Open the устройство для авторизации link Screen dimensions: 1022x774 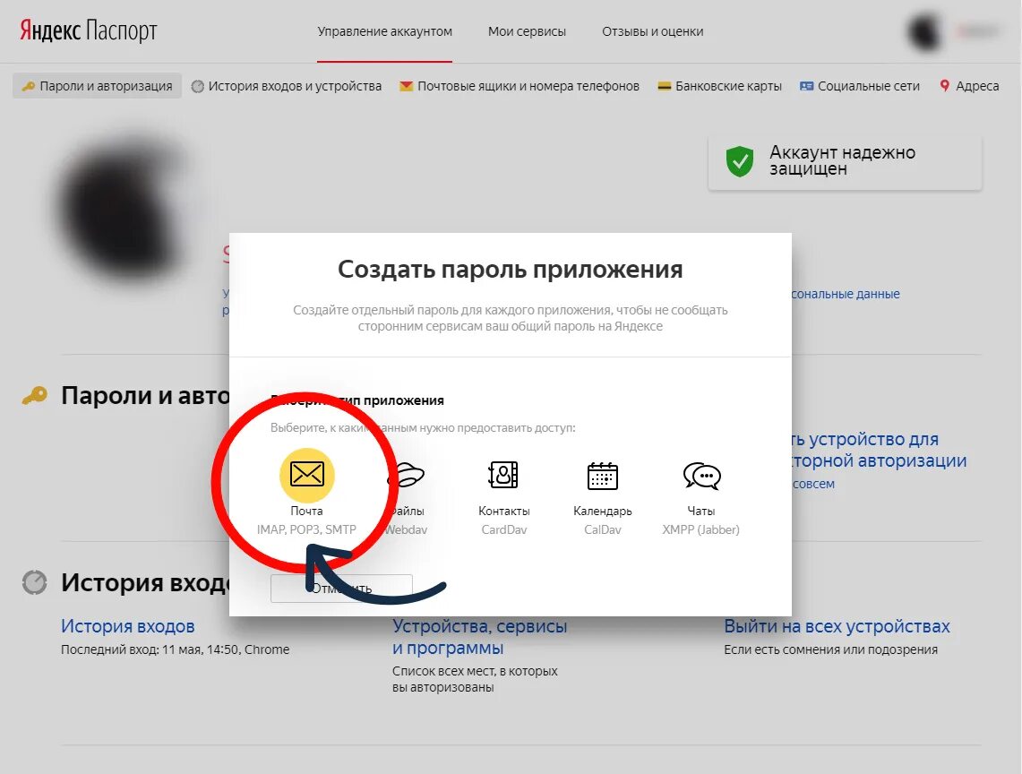click(879, 450)
